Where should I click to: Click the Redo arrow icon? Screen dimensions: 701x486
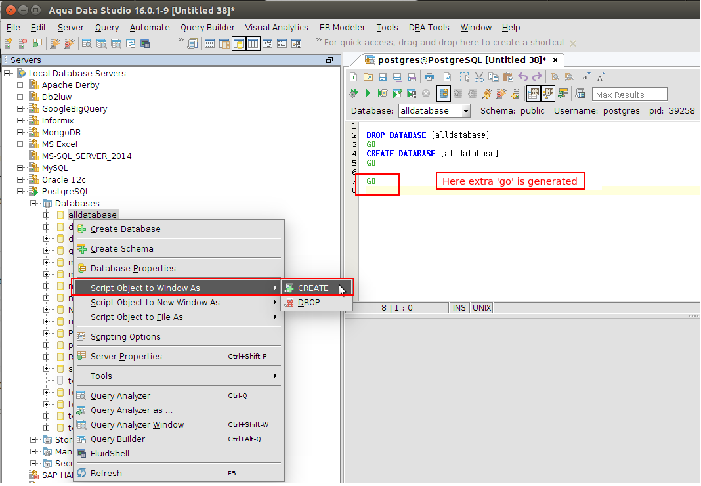point(537,77)
